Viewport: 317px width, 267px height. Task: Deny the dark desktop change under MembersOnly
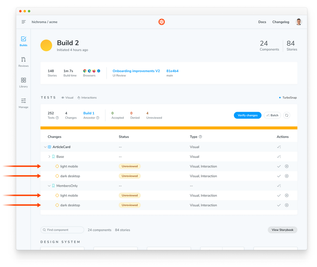tap(287, 205)
